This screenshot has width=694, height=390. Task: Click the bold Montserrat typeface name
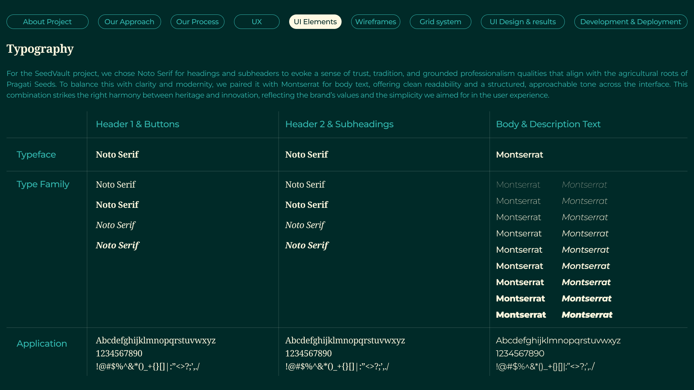pyautogui.click(x=519, y=154)
